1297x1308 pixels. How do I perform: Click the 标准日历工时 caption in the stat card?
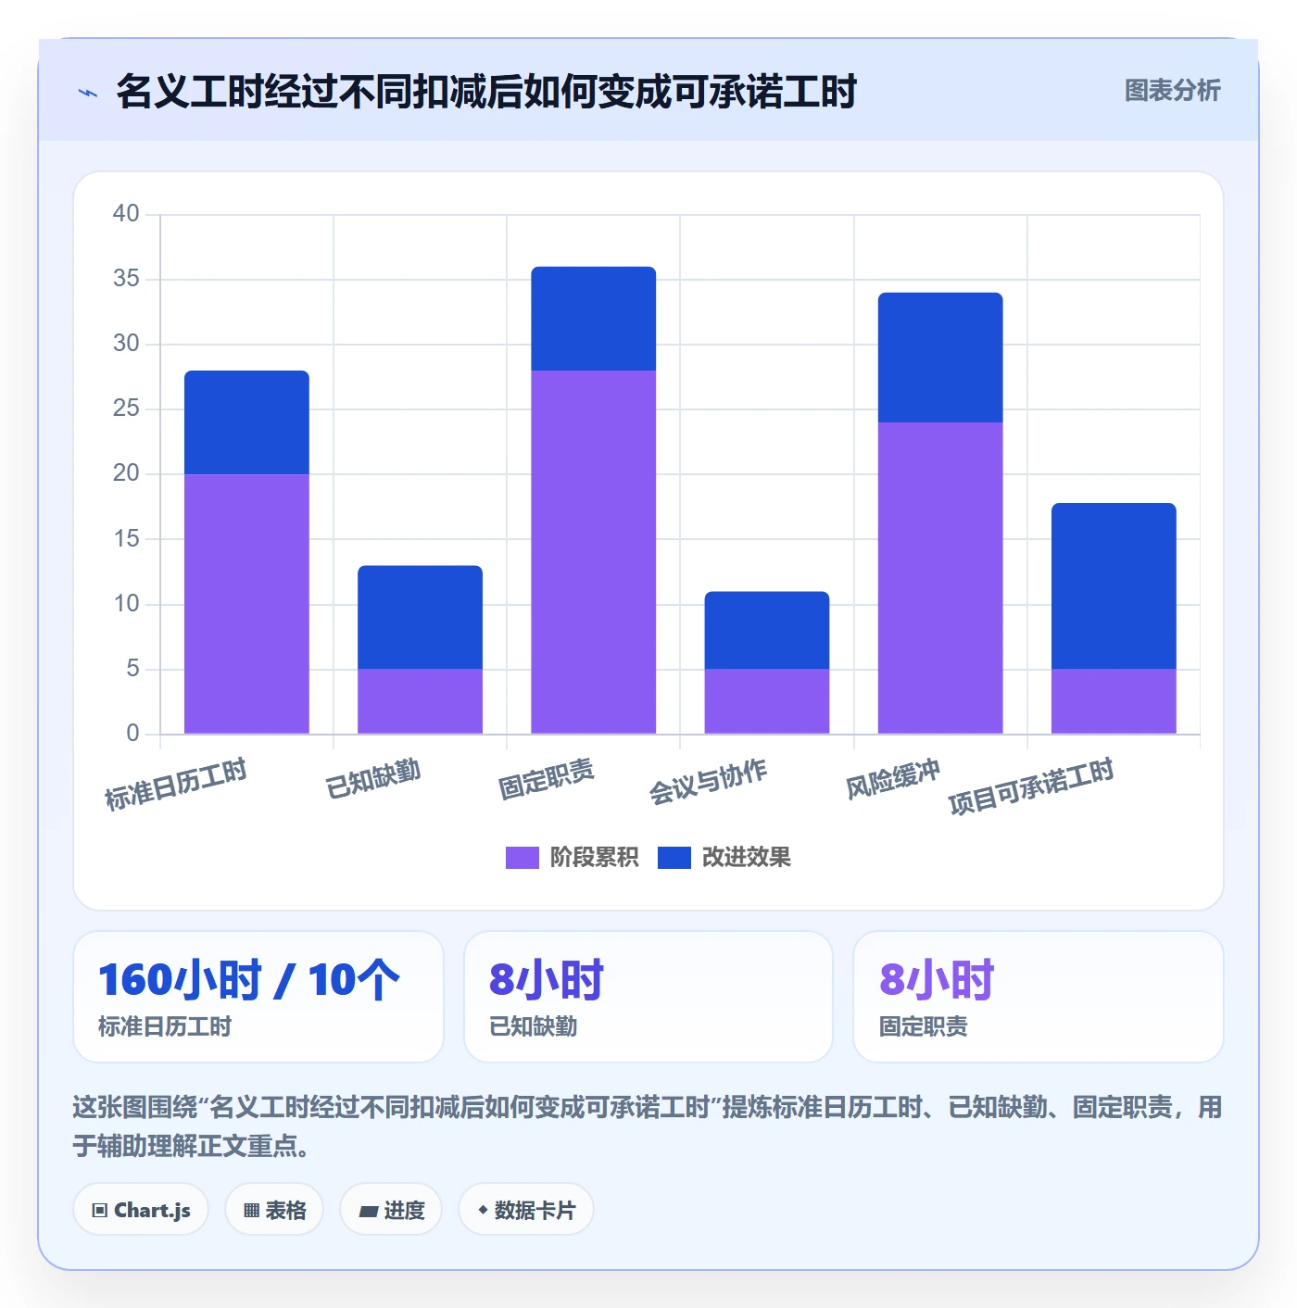pyautogui.click(x=165, y=1026)
